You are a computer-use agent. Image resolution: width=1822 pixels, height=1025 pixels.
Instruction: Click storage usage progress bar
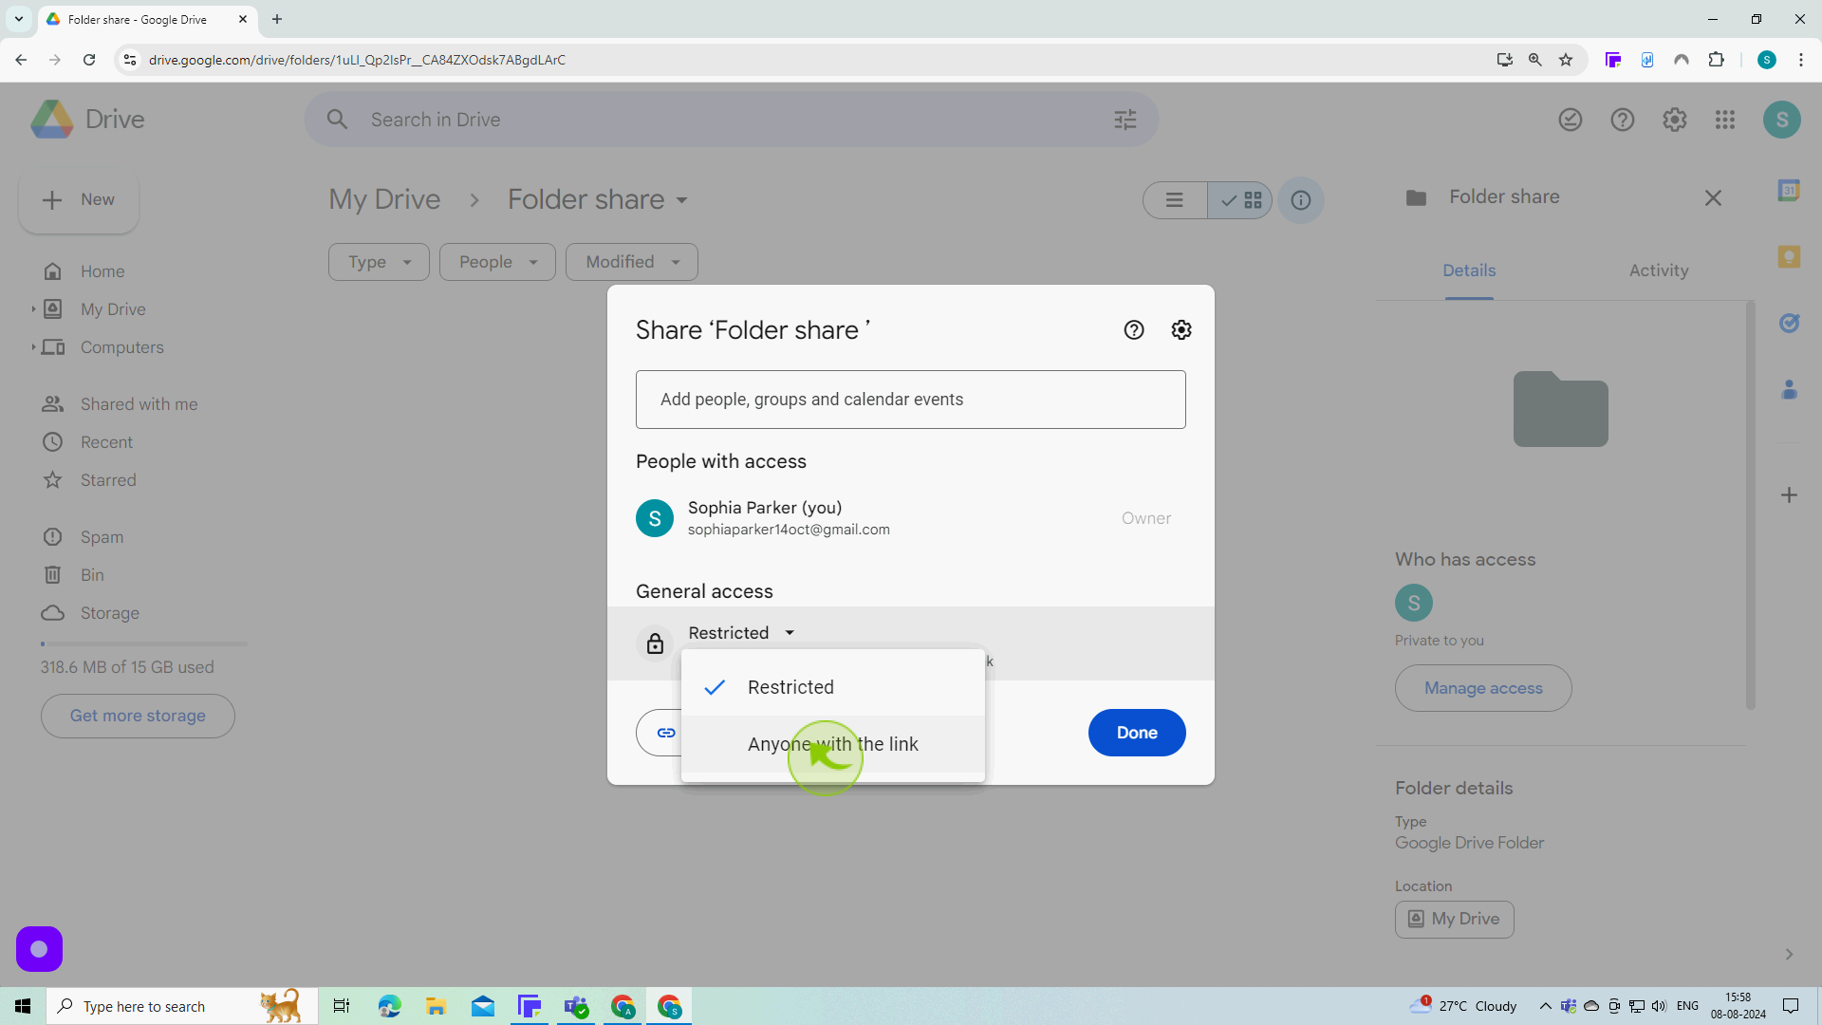point(144,644)
